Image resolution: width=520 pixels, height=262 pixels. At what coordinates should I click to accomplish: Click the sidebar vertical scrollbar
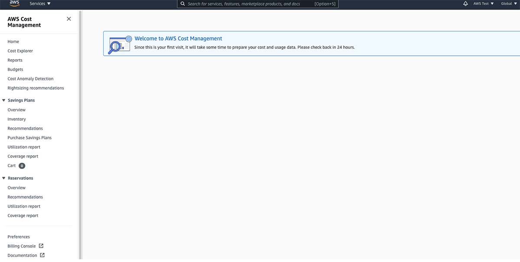point(80,130)
